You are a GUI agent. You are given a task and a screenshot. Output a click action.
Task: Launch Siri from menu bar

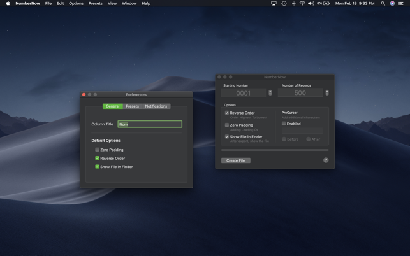pos(392,3)
